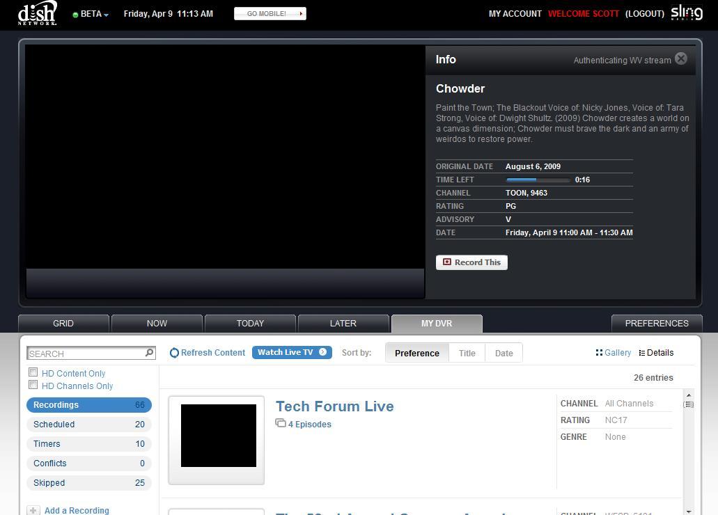Click the Add a Recording link
The width and height of the screenshot is (718, 515).
(77, 510)
